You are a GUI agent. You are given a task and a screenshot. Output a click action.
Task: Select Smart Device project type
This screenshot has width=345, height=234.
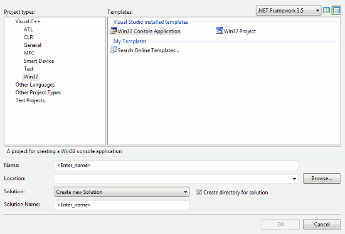(39, 61)
